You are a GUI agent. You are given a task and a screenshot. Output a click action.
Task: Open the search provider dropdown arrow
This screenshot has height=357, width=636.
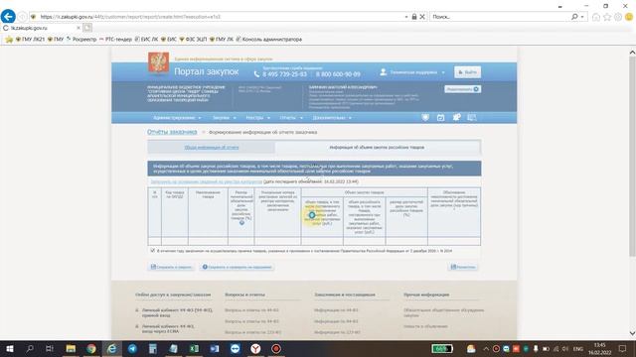(x=582, y=17)
